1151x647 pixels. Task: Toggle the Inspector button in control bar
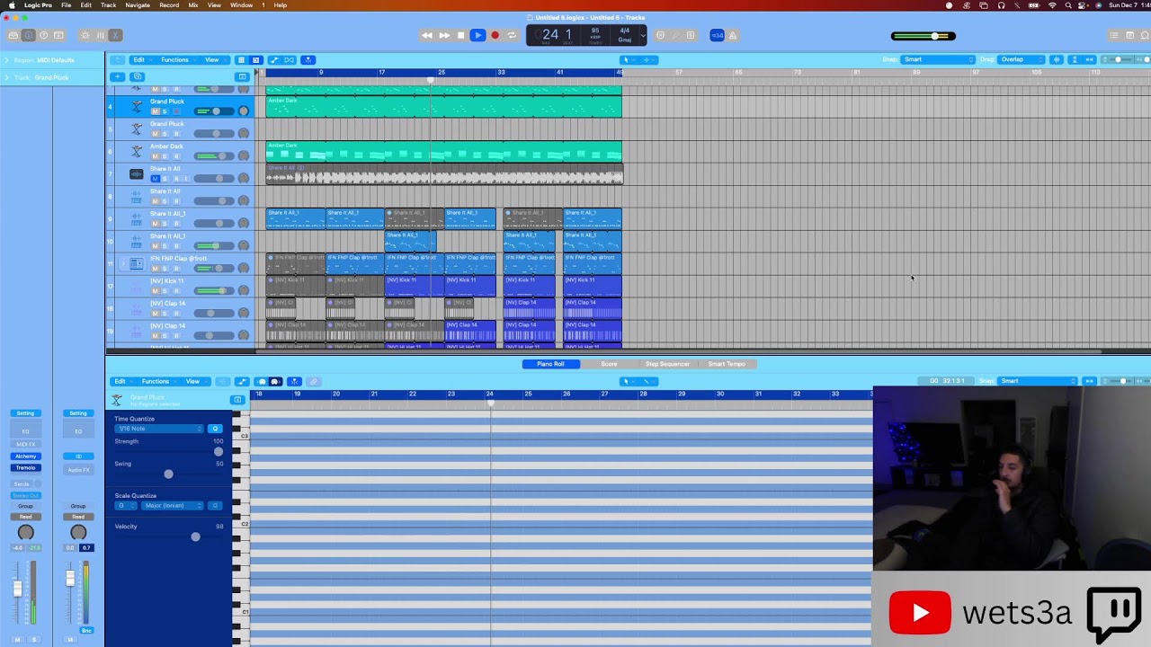(28, 36)
